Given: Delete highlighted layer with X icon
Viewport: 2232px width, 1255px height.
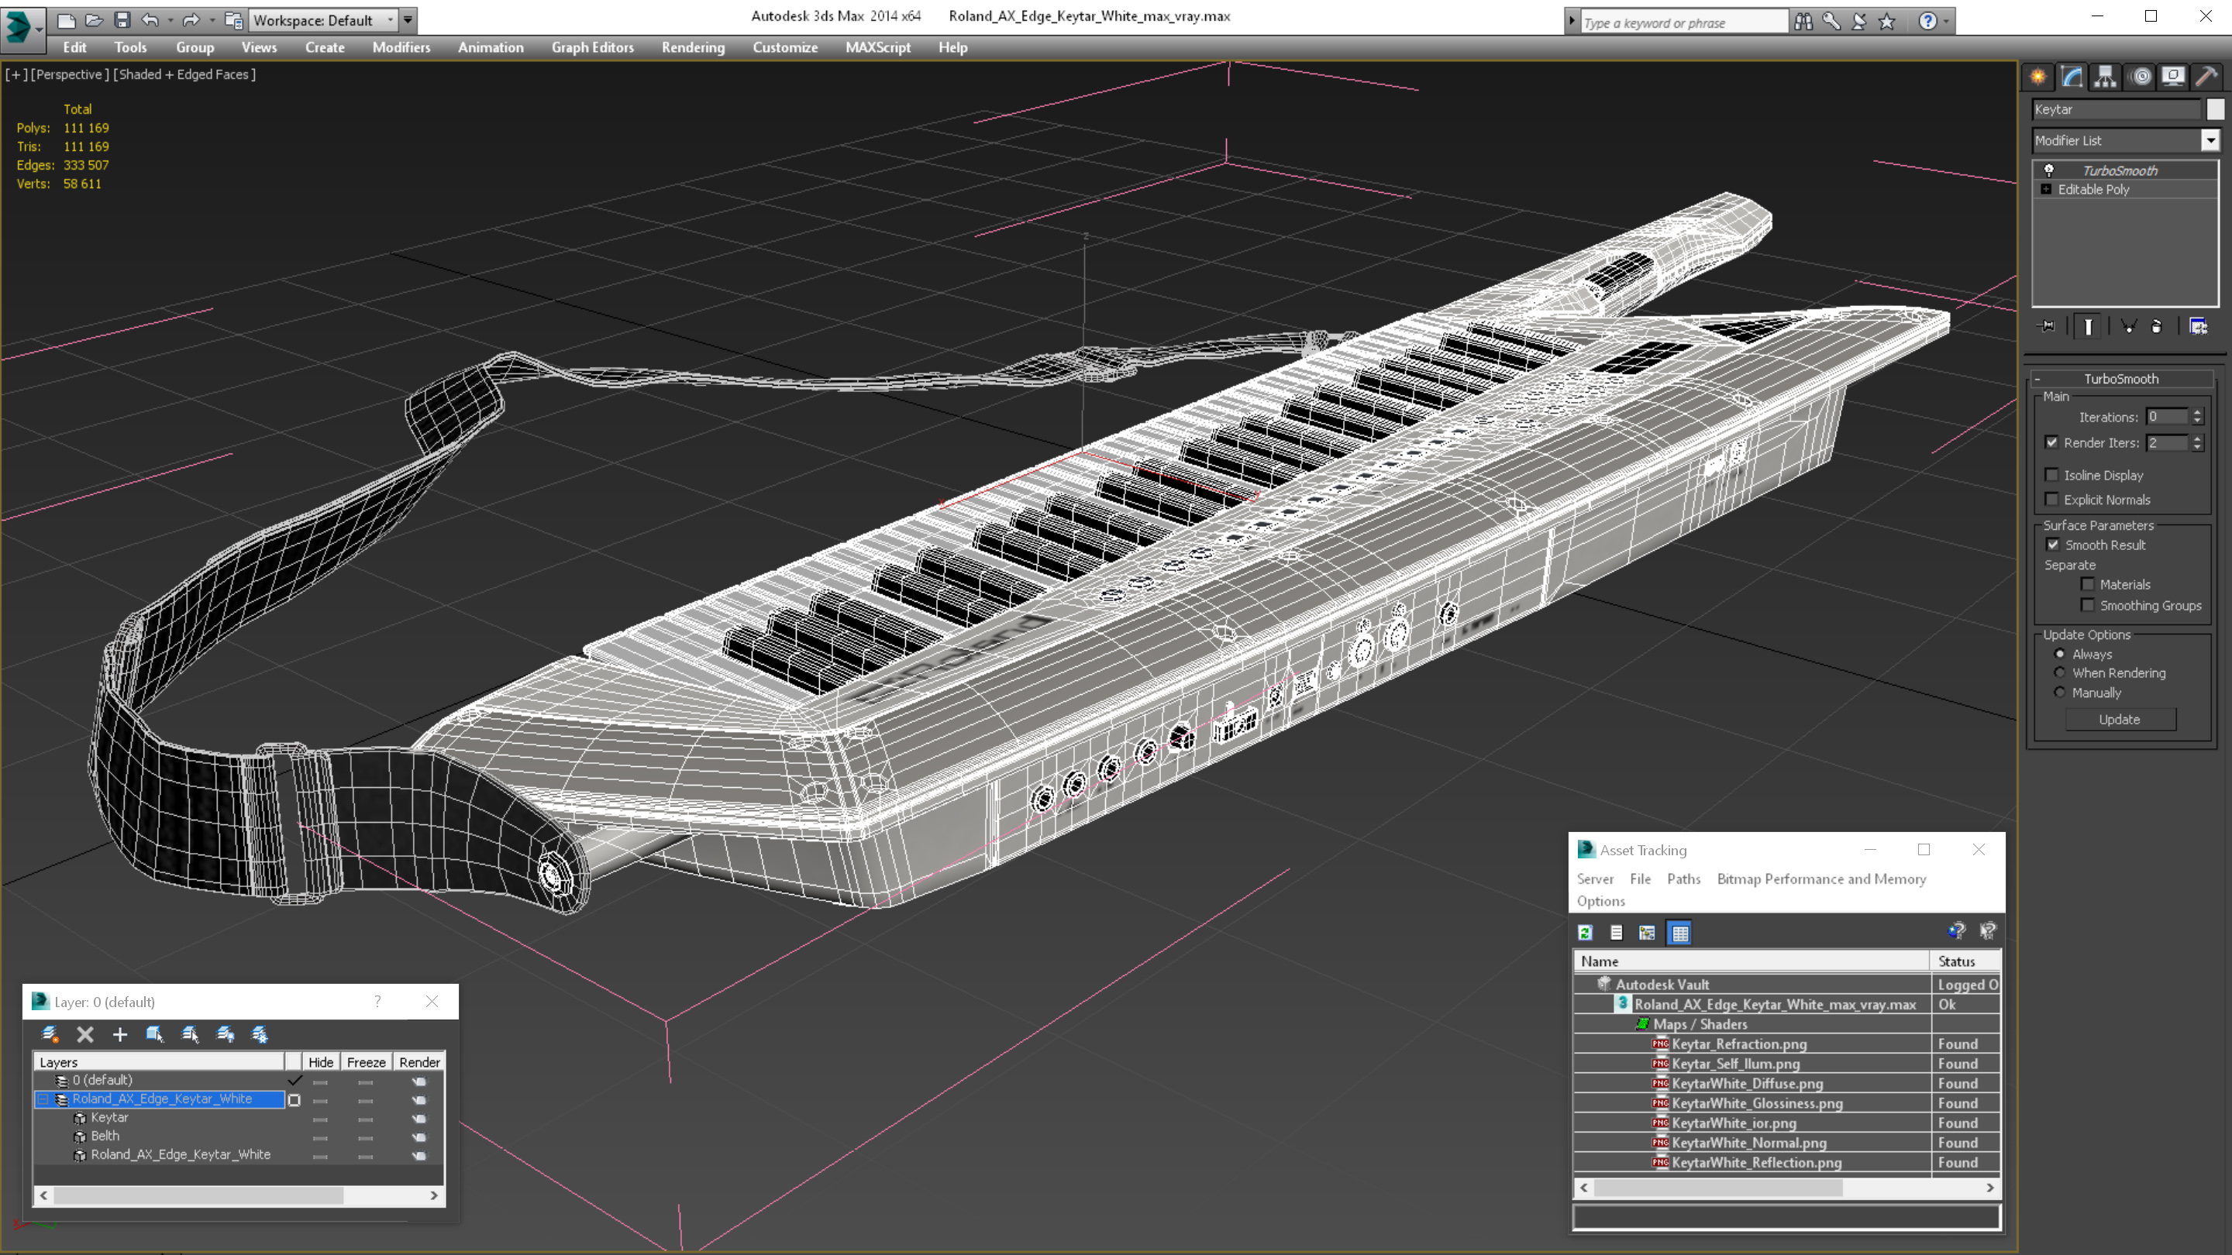Looking at the screenshot, I should click(85, 1034).
